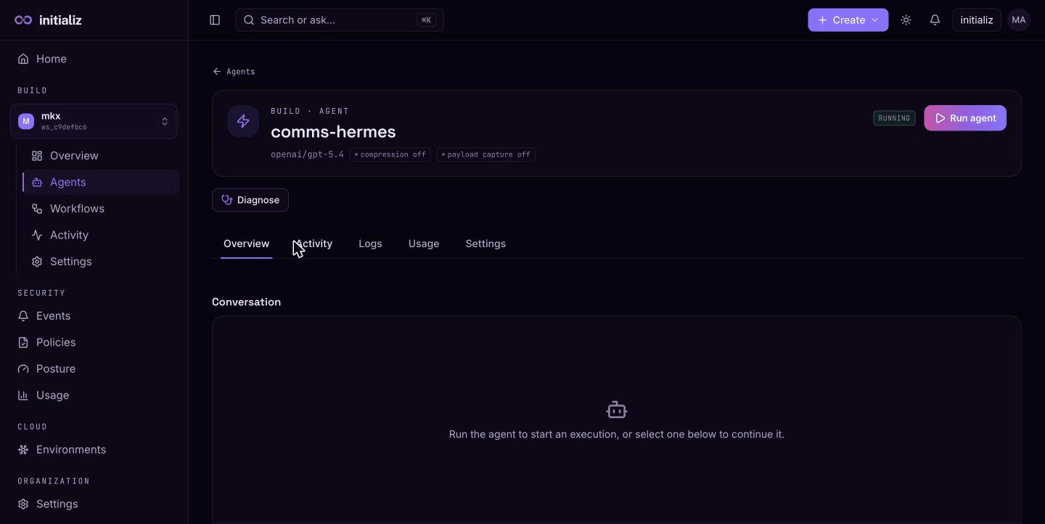Click the RUNNING status badge
1045x524 pixels.
point(894,118)
